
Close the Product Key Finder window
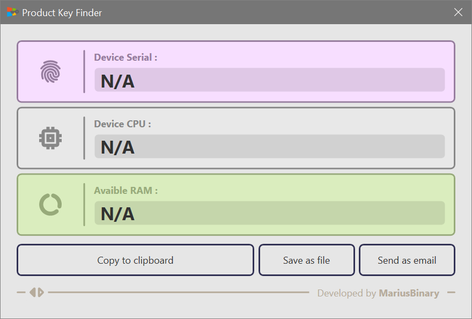point(458,12)
